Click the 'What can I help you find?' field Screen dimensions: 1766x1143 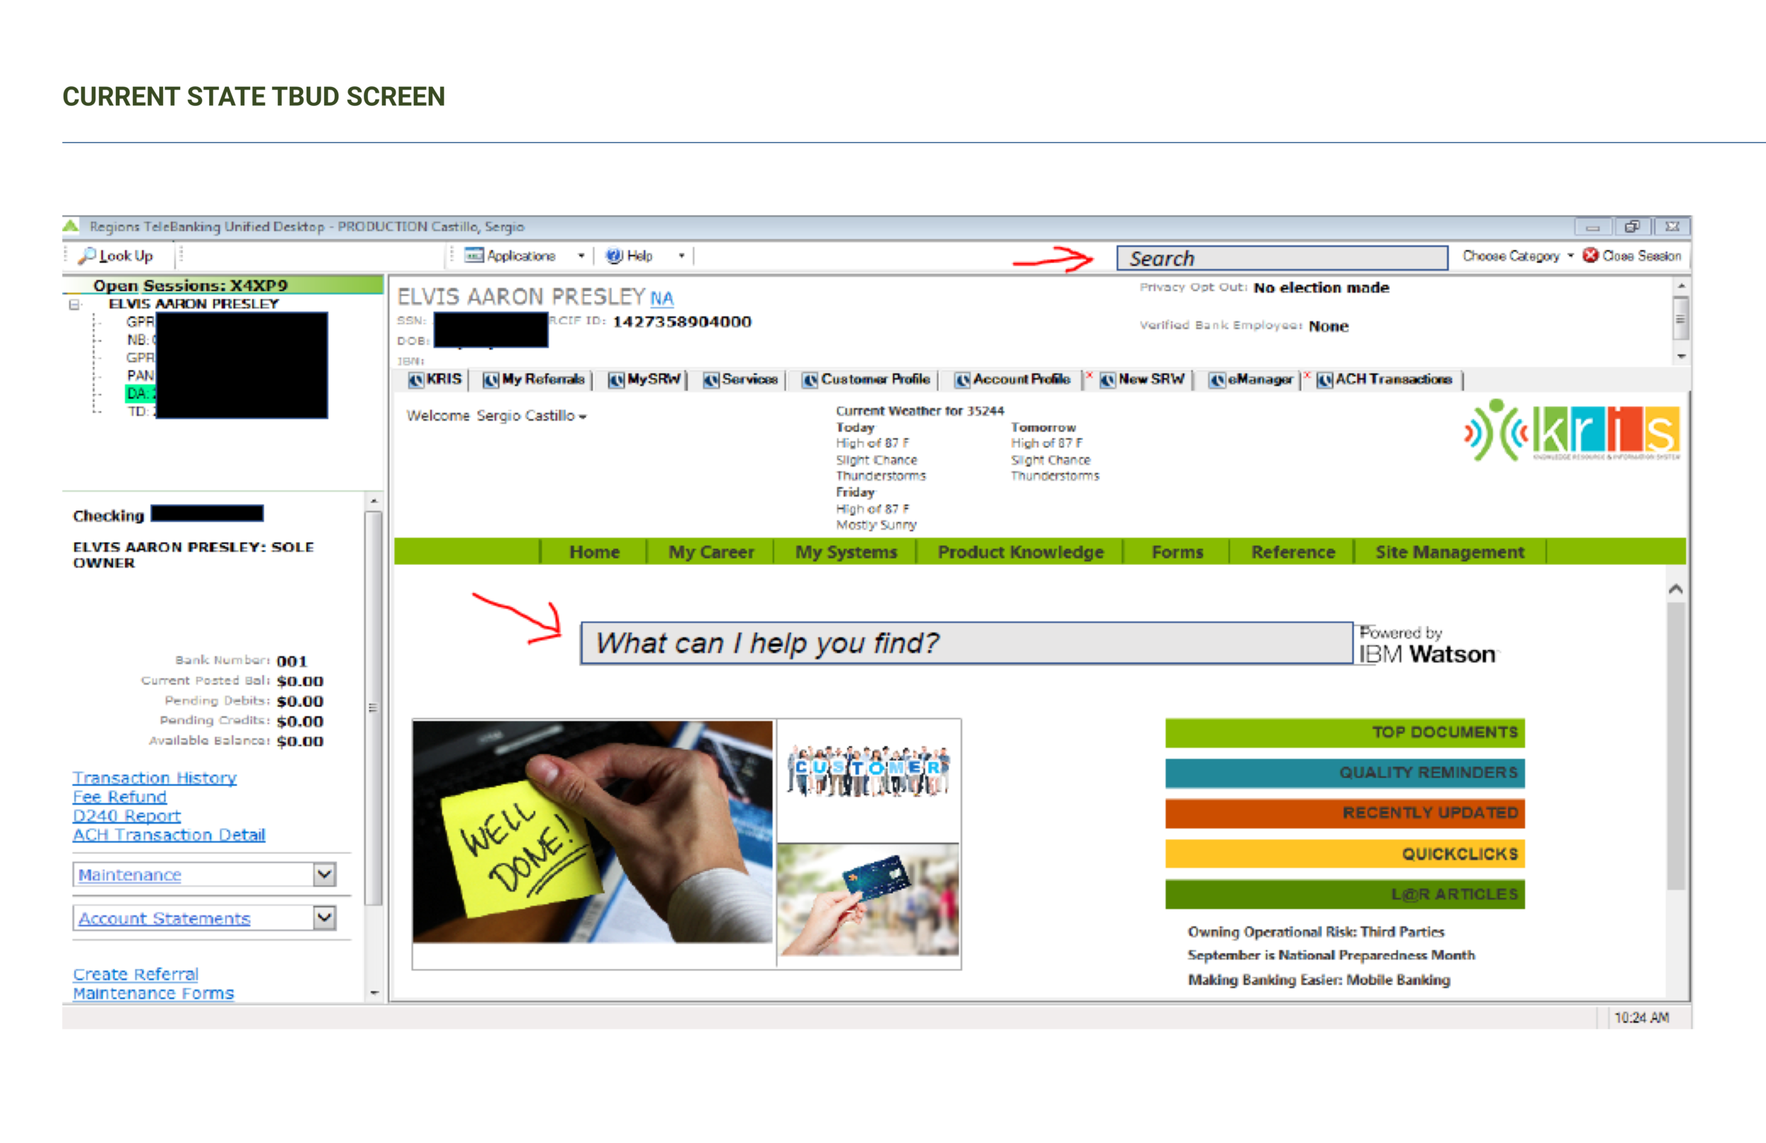click(966, 643)
